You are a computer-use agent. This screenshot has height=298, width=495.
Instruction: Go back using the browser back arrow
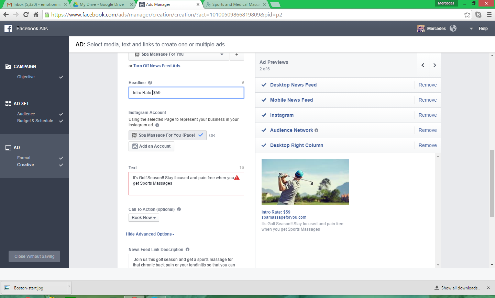(6, 14)
